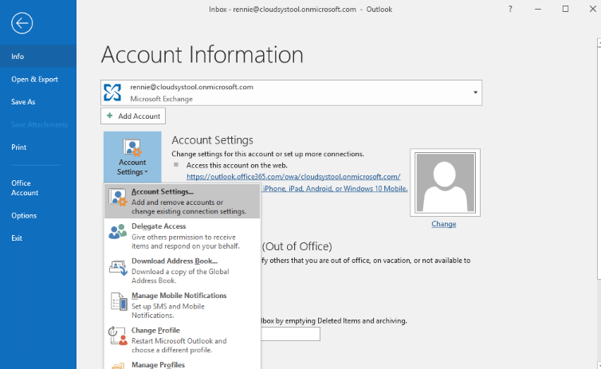Image resolution: width=601 pixels, height=369 pixels.
Task: Open Outlook Options
Action: 38,215
